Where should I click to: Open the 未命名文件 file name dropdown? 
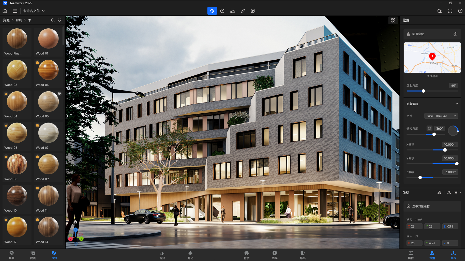tap(34, 11)
